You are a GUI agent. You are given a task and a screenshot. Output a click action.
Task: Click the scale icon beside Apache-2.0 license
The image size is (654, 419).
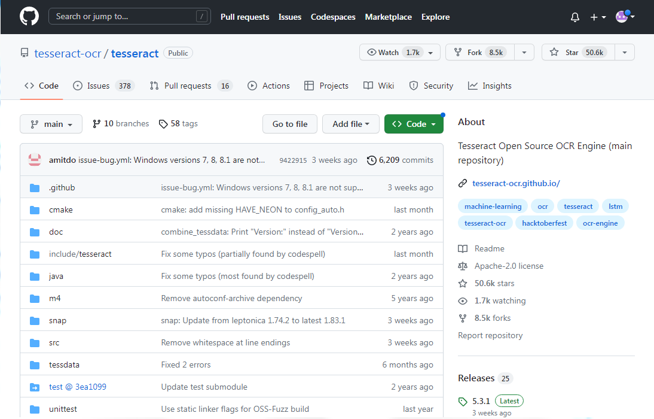[x=463, y=266]
